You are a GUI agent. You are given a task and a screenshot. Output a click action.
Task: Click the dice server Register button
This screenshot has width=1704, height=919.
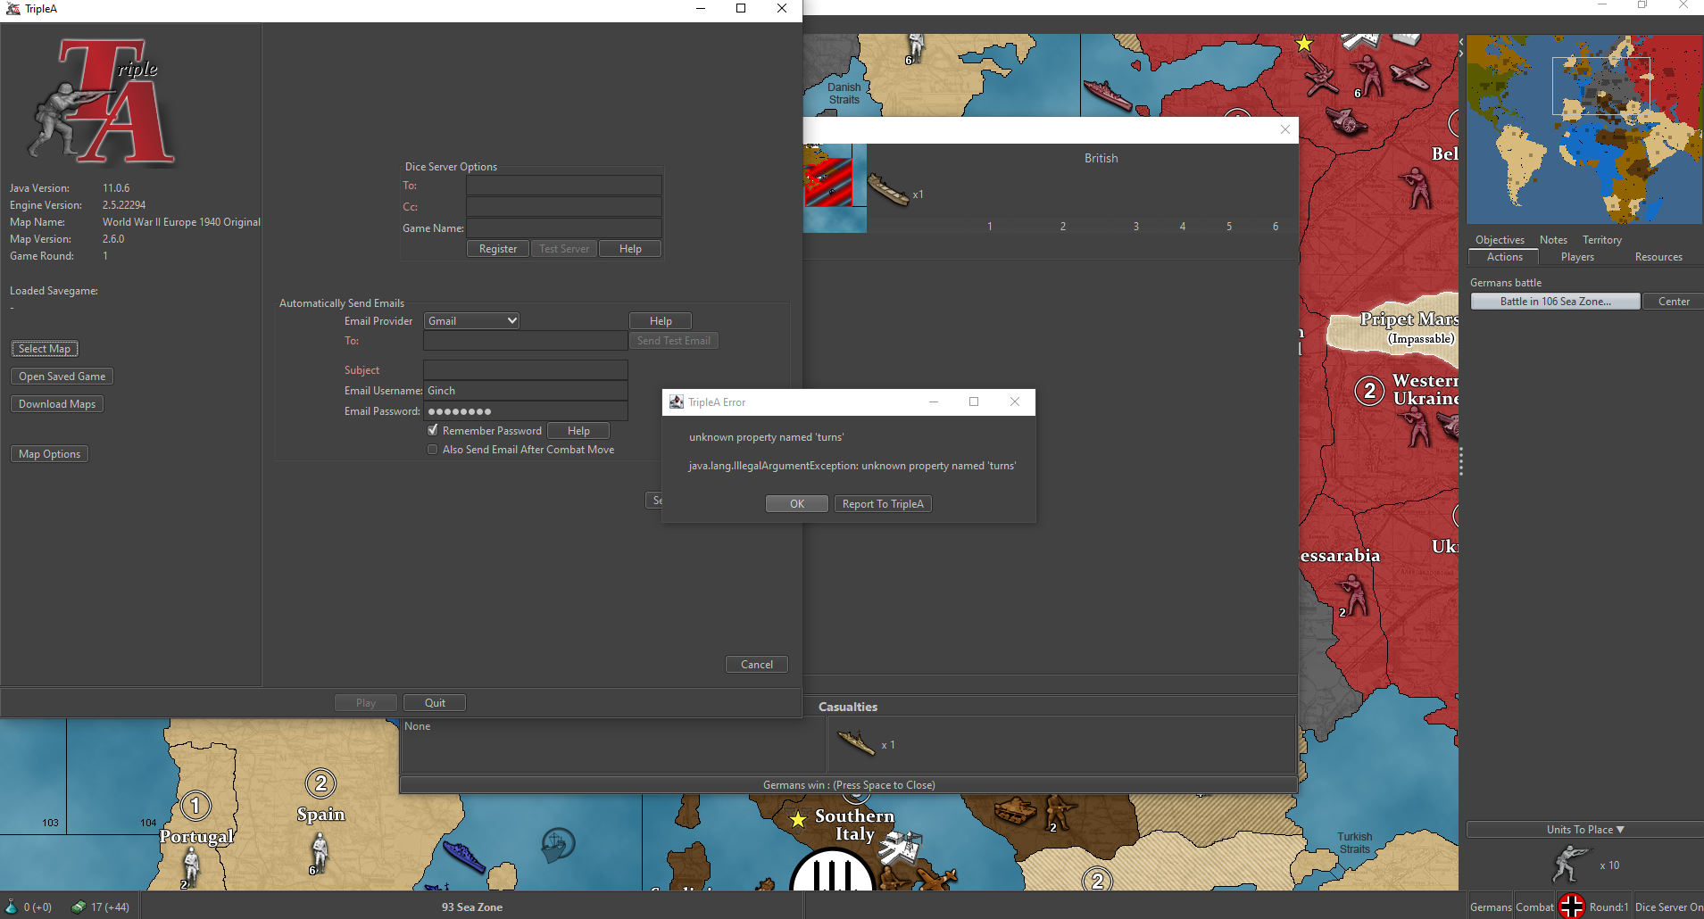[x=498, y=249]
